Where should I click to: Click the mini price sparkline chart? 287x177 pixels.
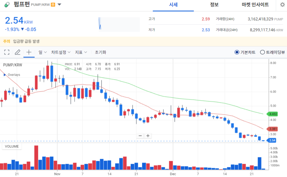(x=119, y=24)
